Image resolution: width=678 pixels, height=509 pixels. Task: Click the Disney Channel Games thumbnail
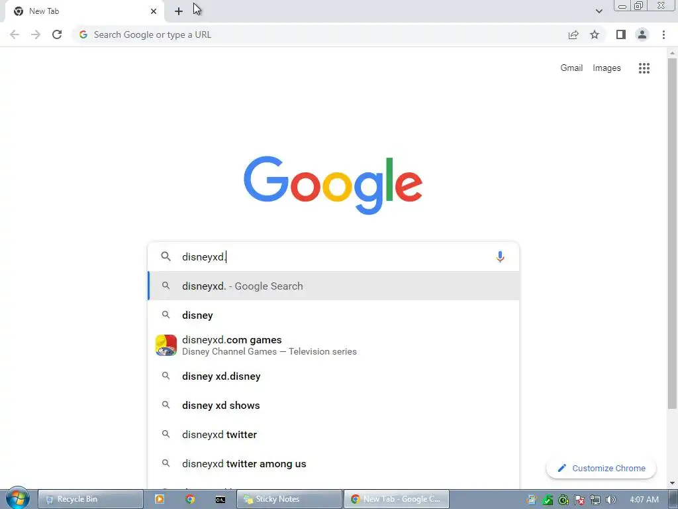[x=166, y=345]
